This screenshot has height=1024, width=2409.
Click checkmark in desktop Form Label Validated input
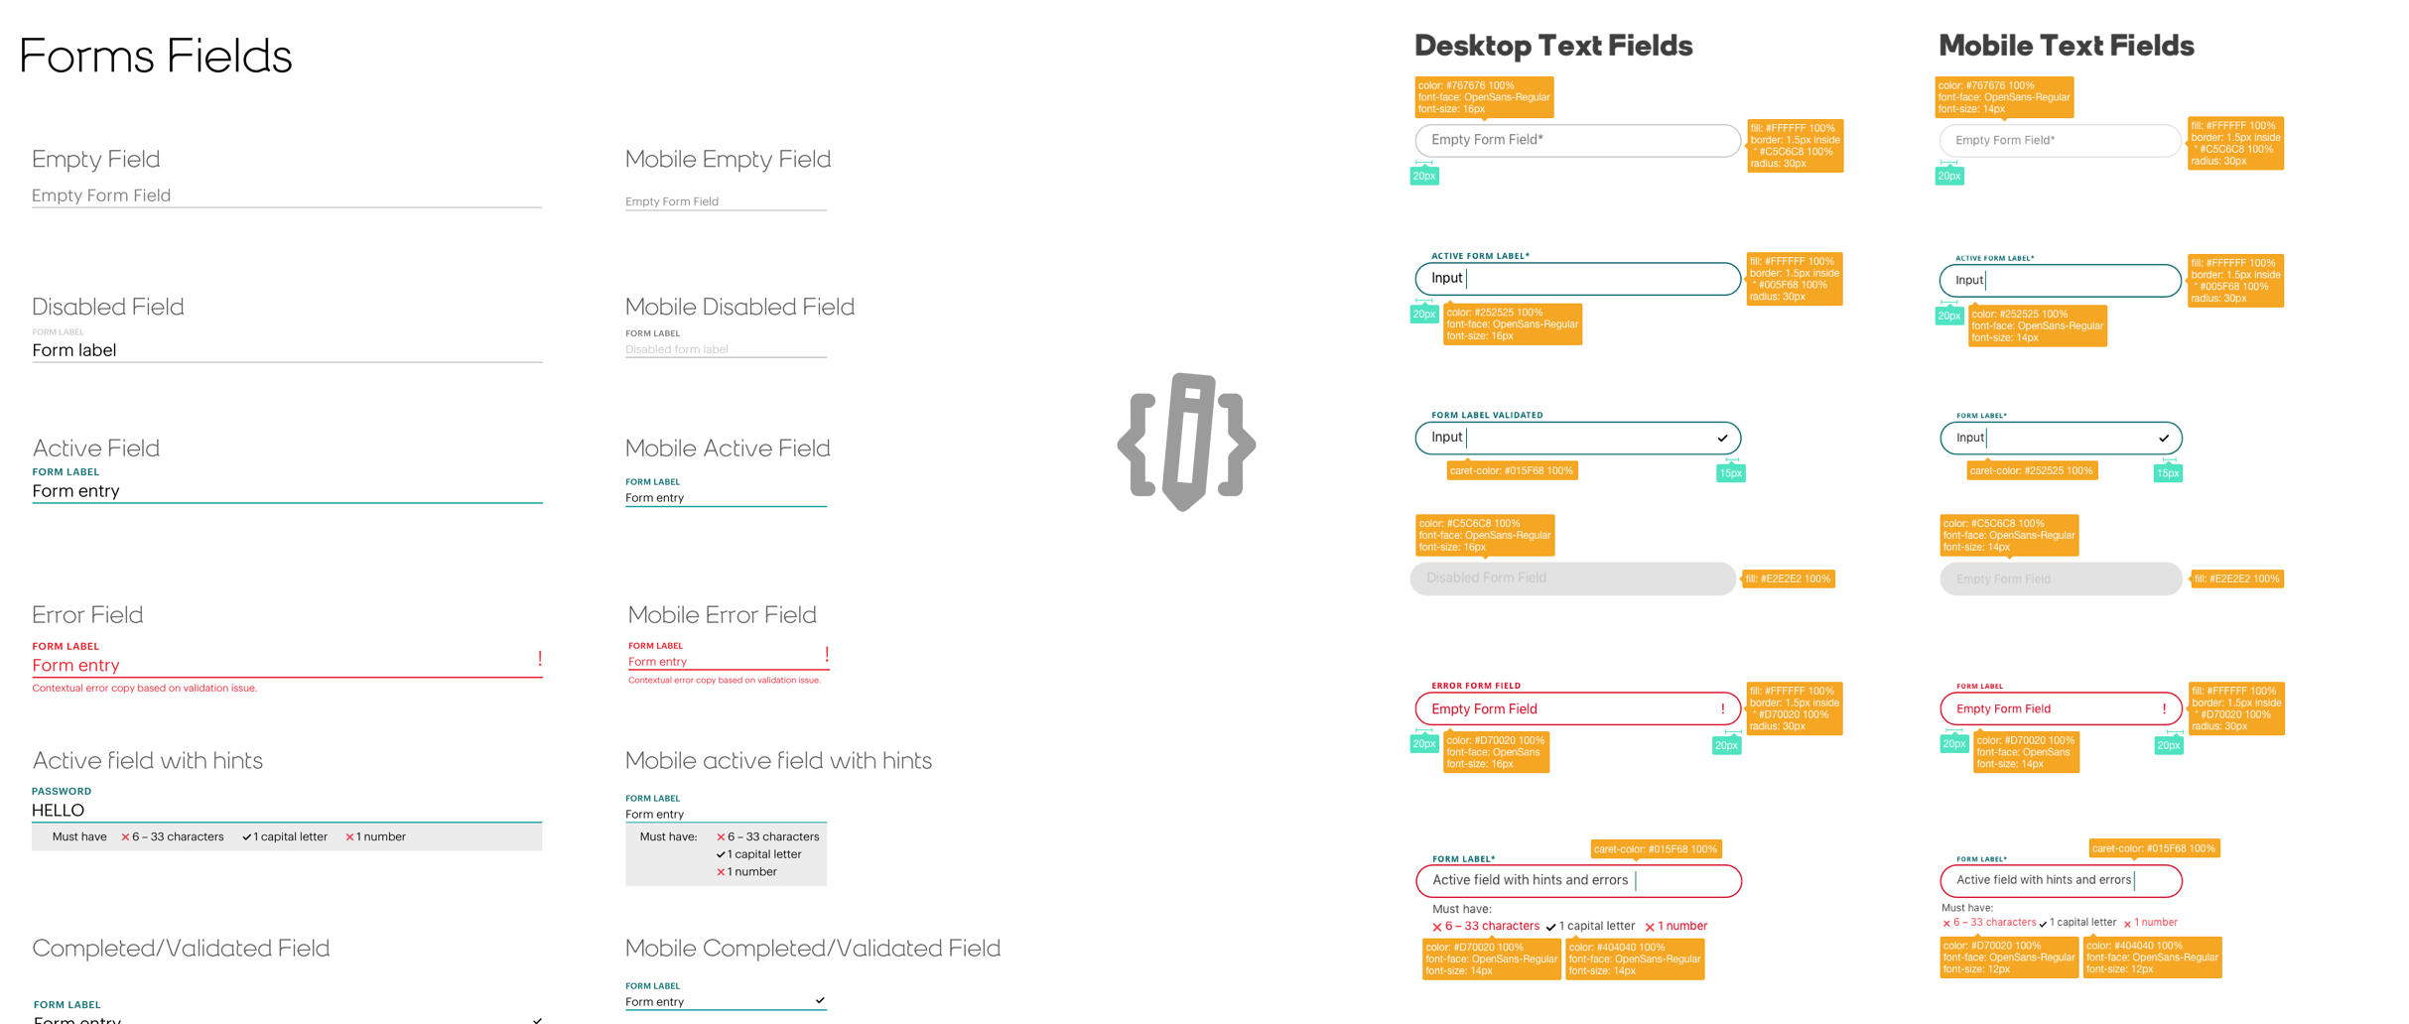coord(1722,438)
